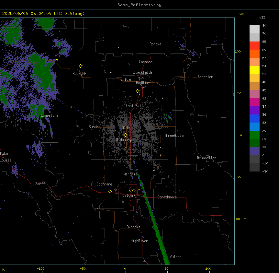This screenshot has height=273, width=279.
Task: Click the Base_Reflectivity title text
Action: click(139, 5)
